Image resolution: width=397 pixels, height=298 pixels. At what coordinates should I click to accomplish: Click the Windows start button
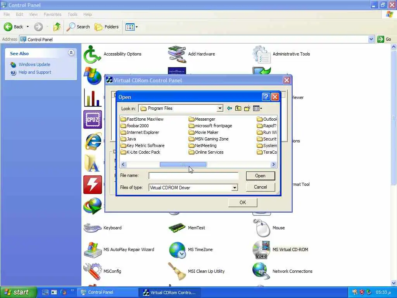point(19,293)
